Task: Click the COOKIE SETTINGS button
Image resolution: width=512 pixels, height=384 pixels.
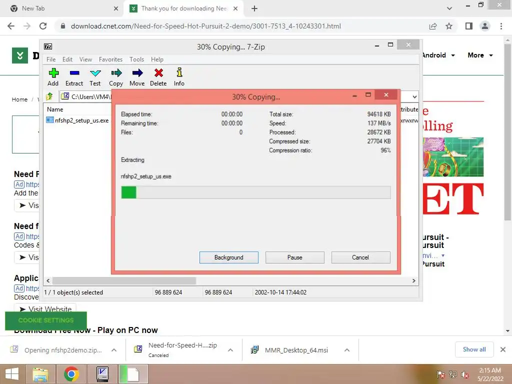Action: 46,320
